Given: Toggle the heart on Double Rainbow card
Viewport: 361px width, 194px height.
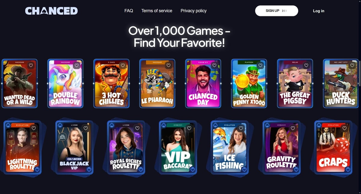Looking at the screenshot, I should coord(77,65).
